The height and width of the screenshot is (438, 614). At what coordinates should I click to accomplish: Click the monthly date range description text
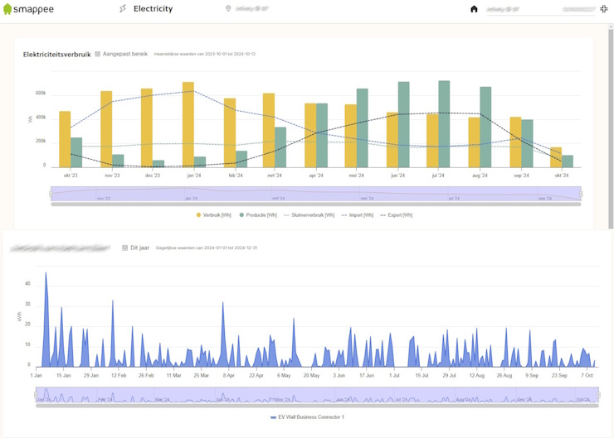[x=205, y=54]
